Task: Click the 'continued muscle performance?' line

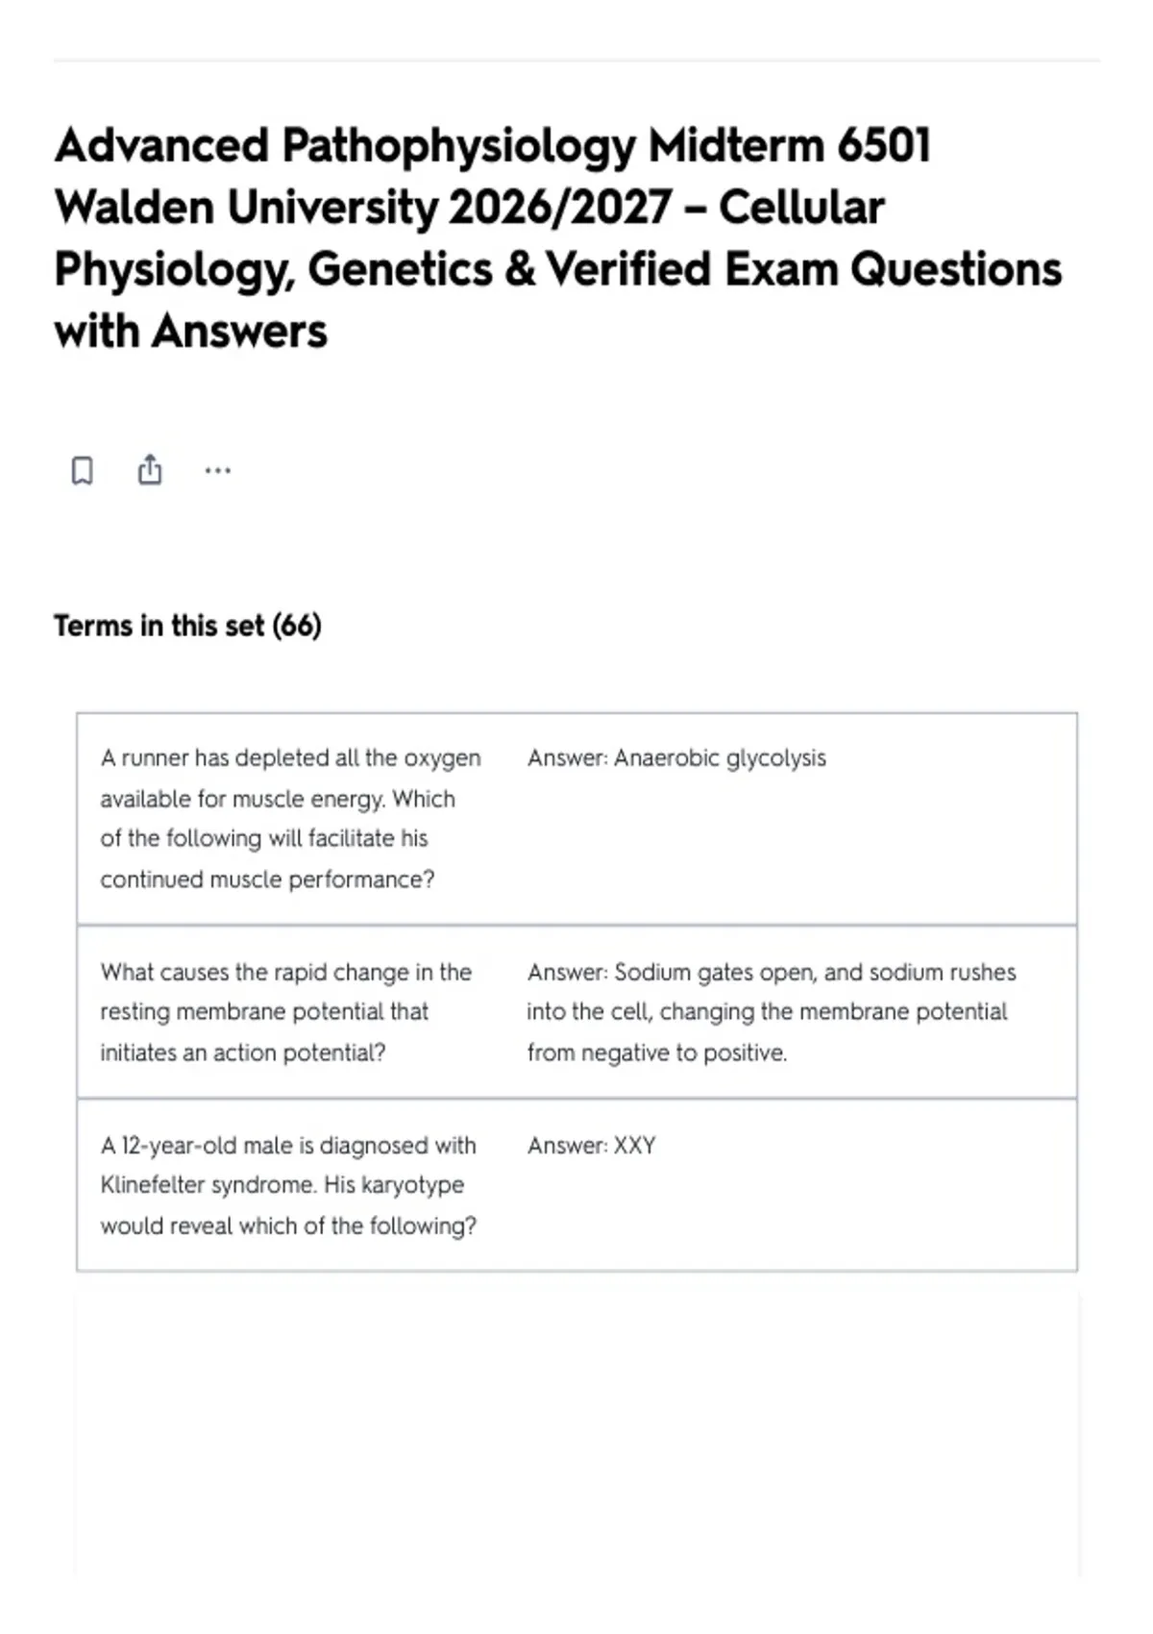Action: pos(267,879)
